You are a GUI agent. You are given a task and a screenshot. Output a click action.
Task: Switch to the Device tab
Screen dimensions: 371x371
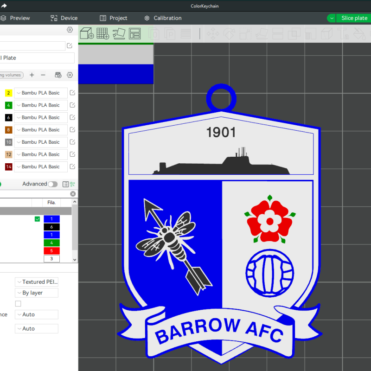click(64, 18)
